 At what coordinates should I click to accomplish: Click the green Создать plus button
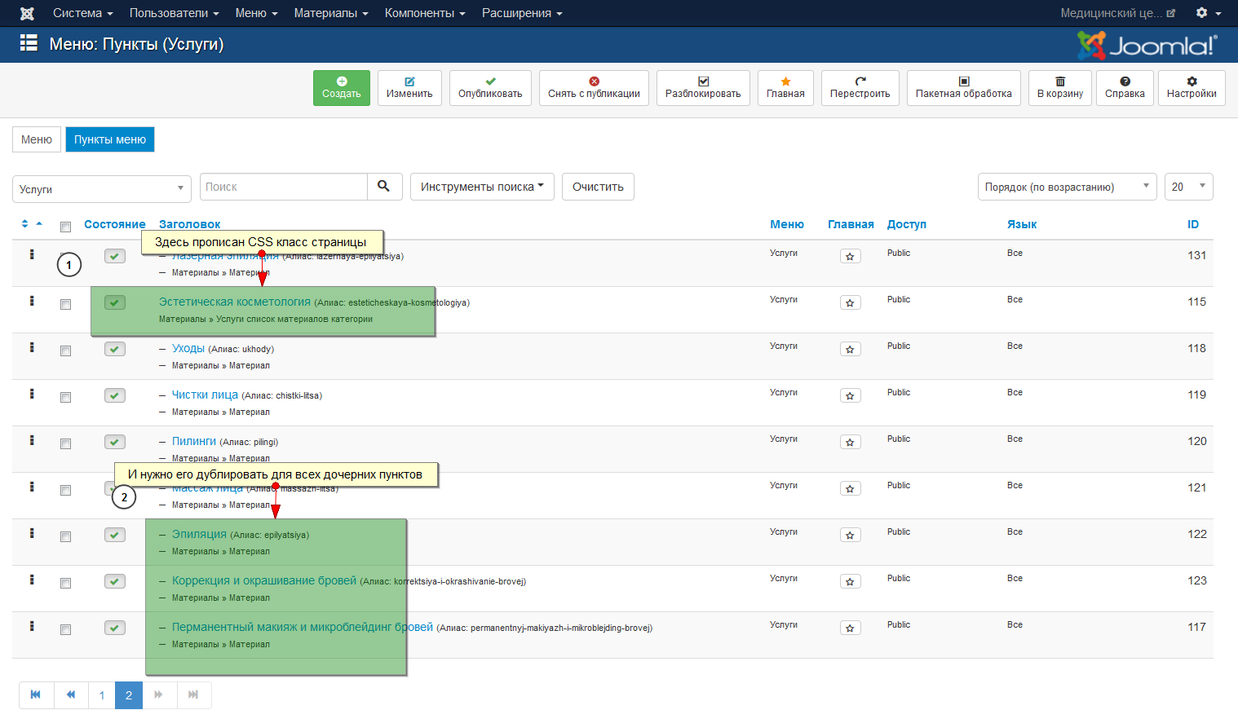[x=341, y=88]
